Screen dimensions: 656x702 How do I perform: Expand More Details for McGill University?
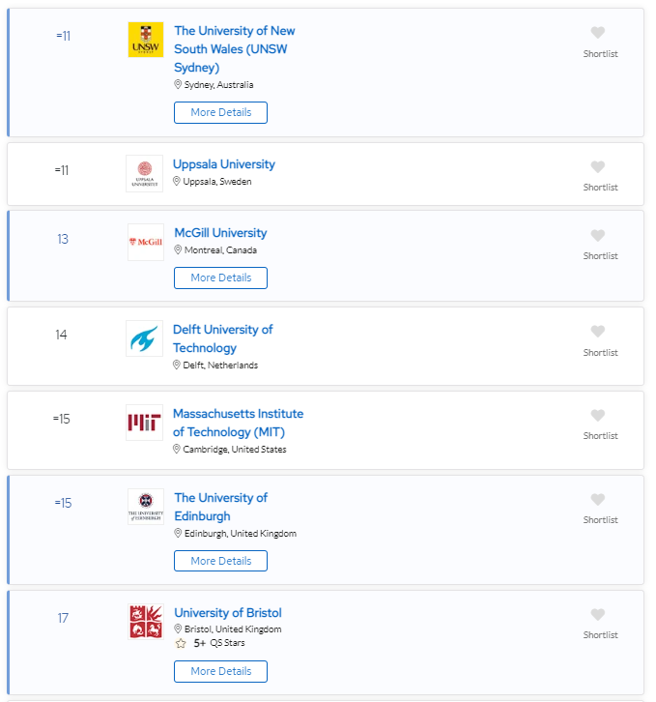pos(220,278)
